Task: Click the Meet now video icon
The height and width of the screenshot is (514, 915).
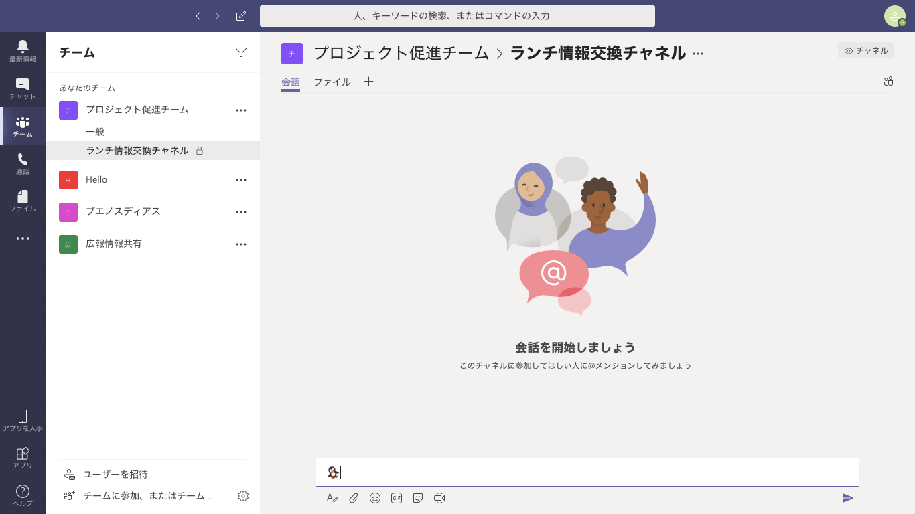Action: tap(439, 498)
